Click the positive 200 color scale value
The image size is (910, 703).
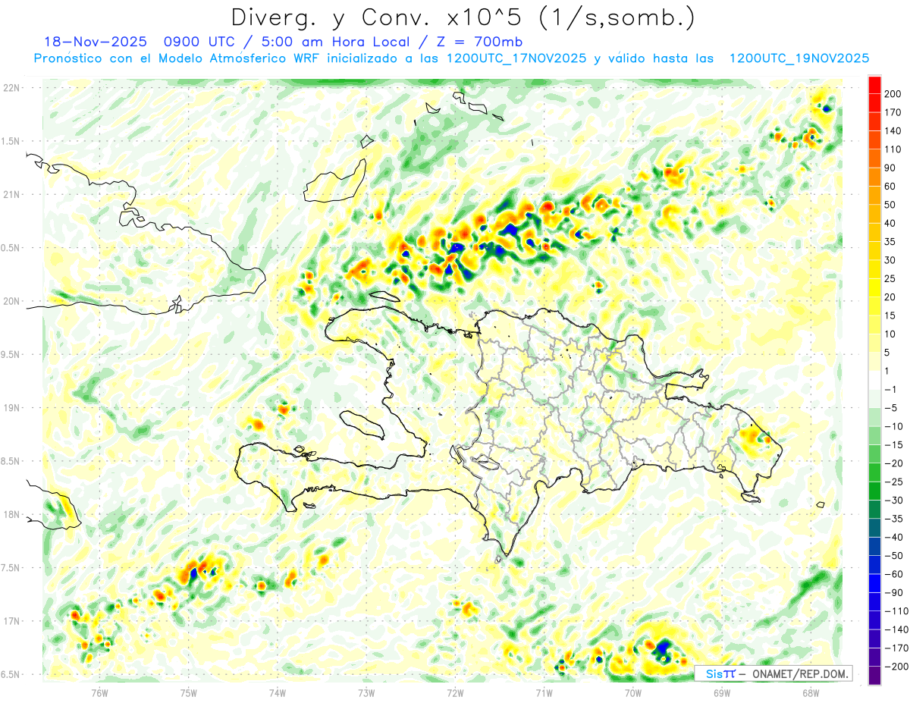[893, 94]
